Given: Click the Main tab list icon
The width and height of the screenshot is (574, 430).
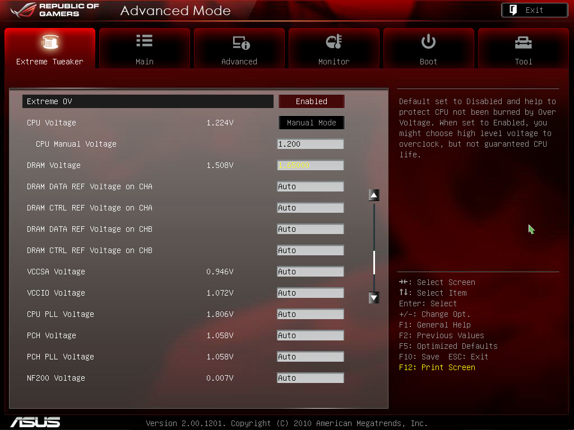Looking at the screenshot, I should [144, 41].
